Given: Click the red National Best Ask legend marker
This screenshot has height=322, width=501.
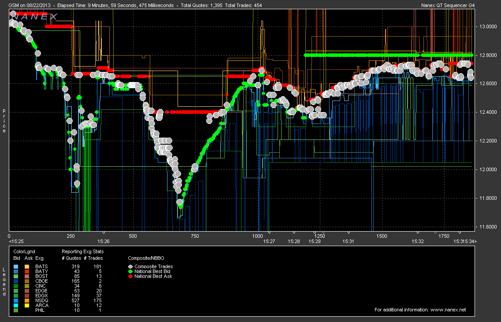Looking at the screenshot, I should (x=130, y=276).
